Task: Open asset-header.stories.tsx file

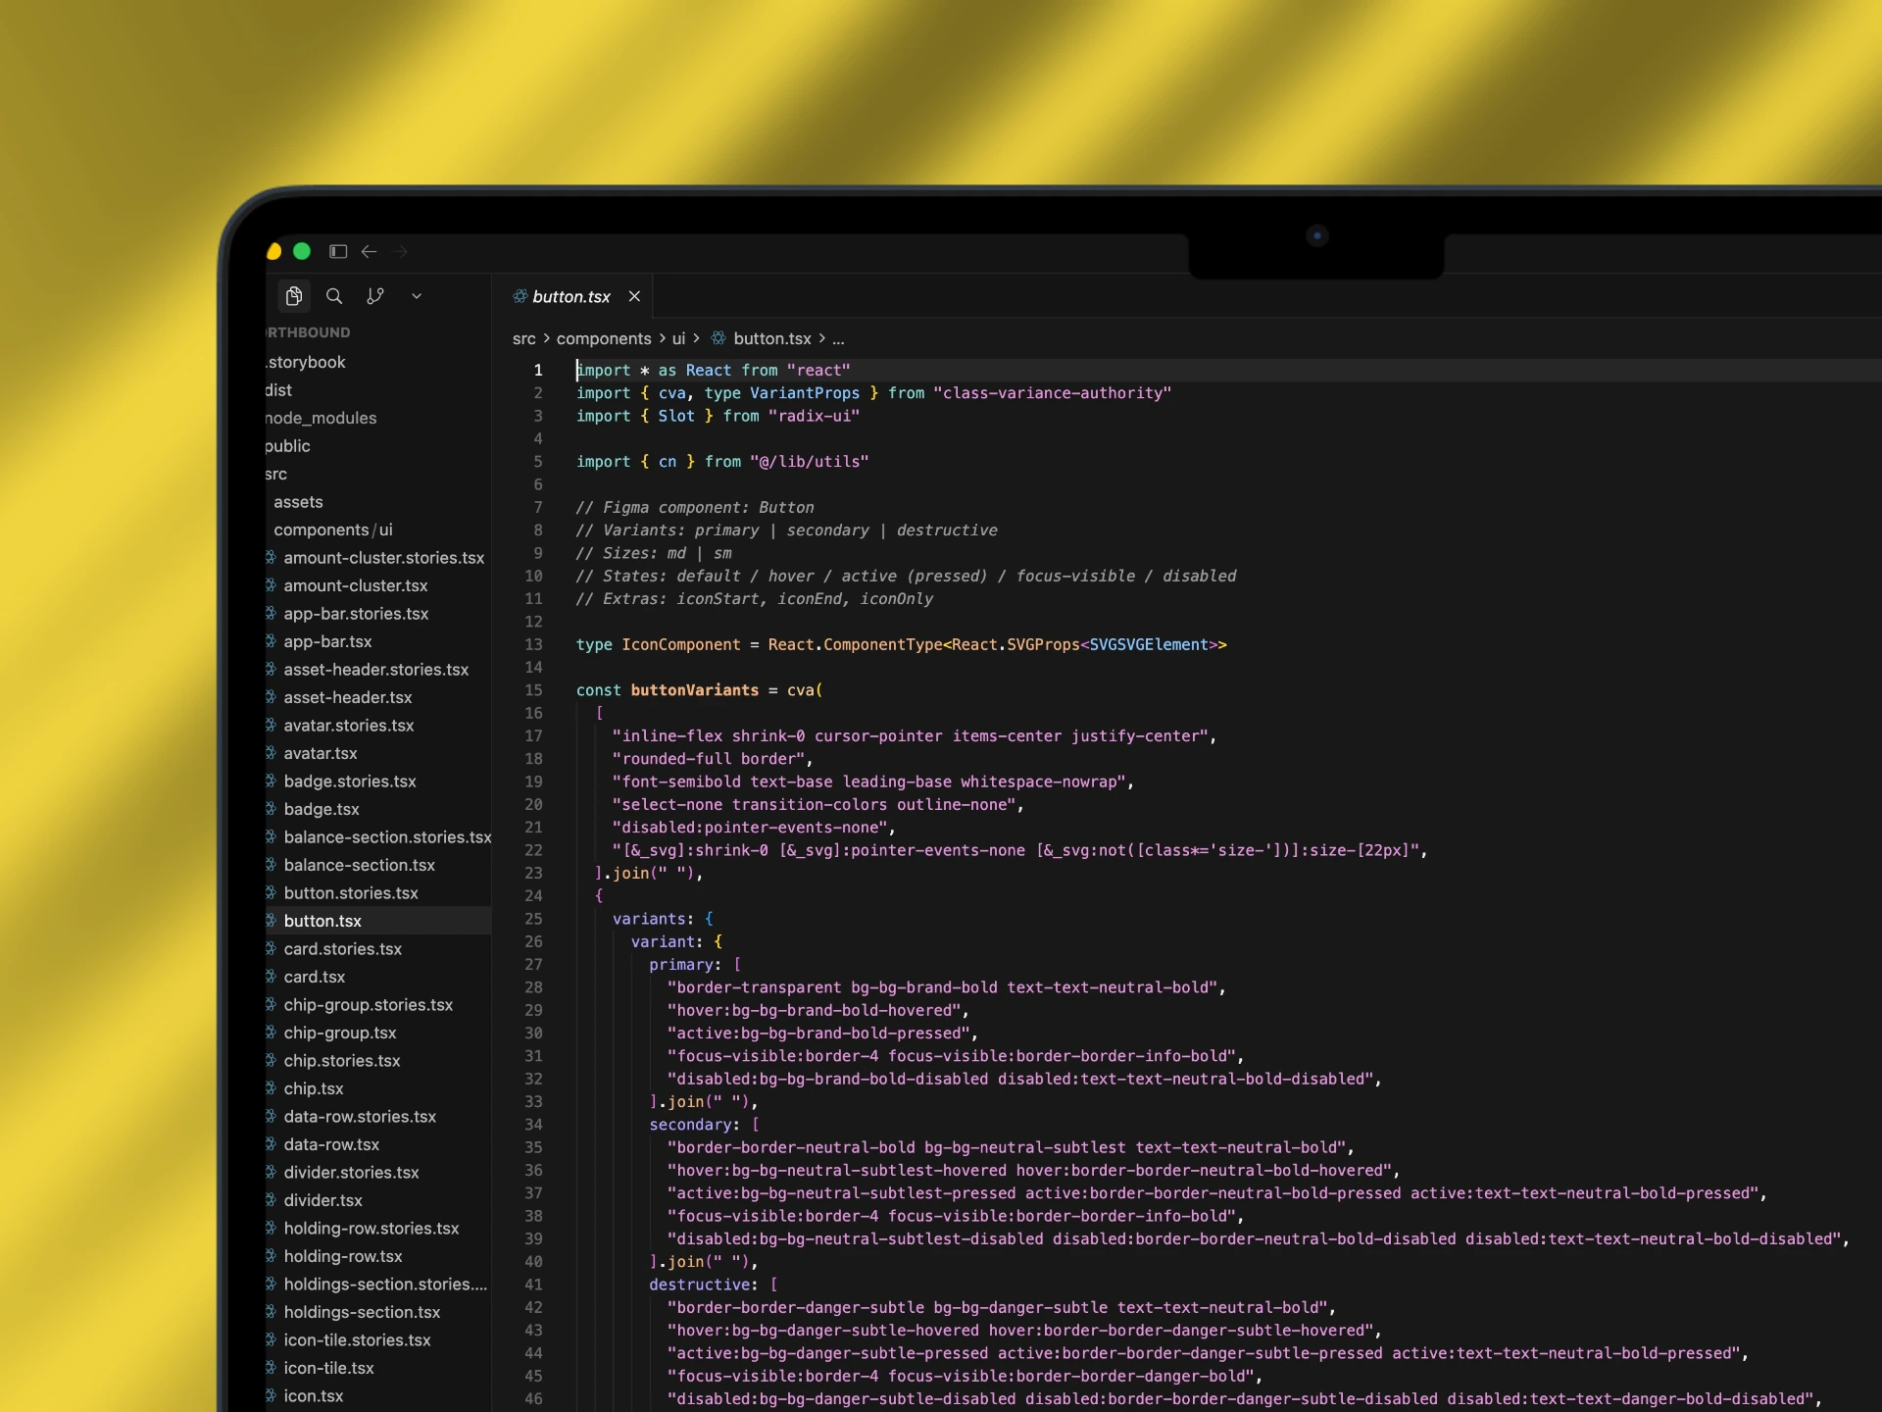Action: tap(377, 670)
